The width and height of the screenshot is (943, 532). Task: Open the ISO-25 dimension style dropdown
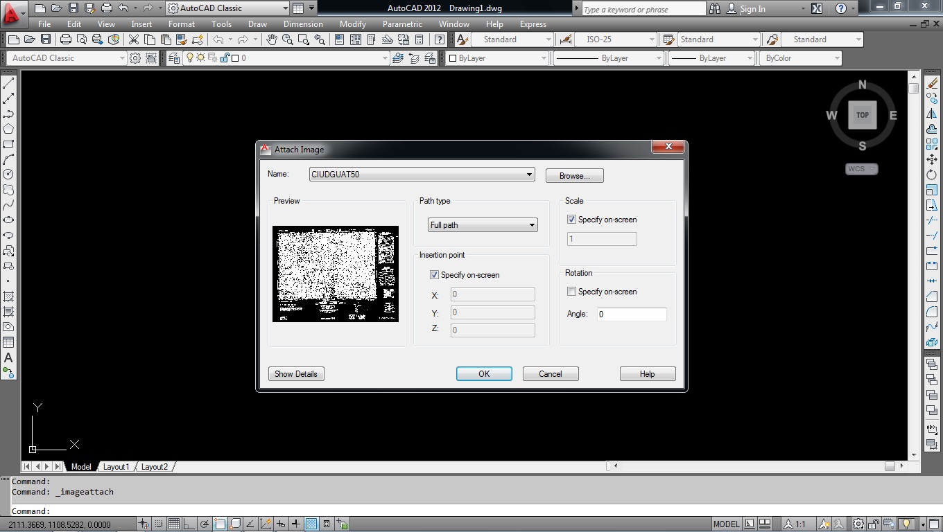614,39
